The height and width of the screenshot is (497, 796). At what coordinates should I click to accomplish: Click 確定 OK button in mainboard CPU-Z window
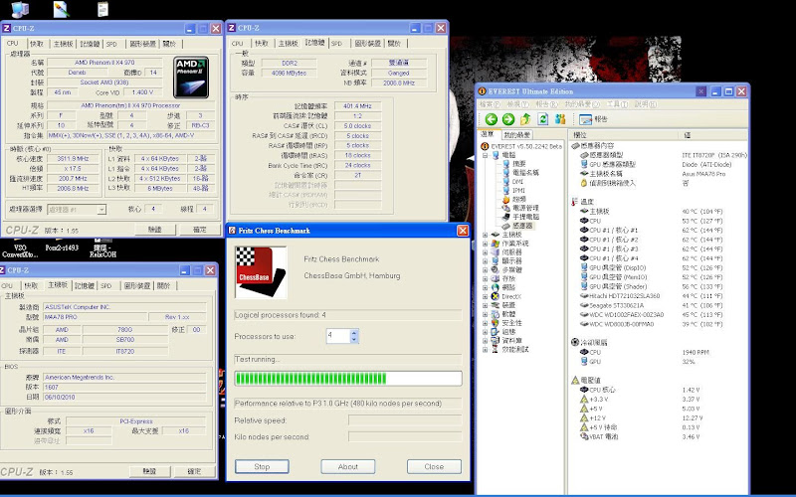pyautogui.click(x=194, y=471)
